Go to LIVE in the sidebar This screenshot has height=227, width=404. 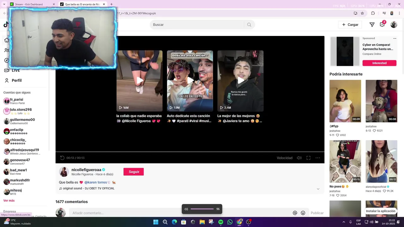coord(12,70)
